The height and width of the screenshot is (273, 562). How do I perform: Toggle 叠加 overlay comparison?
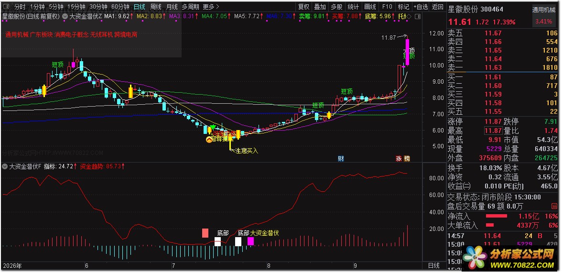pos(320,7)
